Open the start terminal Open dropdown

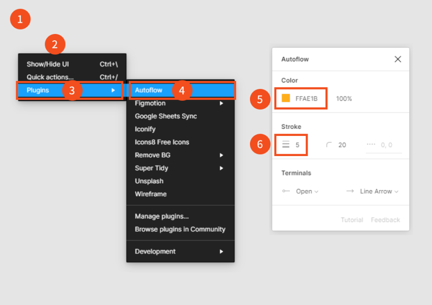coord(307,191)
